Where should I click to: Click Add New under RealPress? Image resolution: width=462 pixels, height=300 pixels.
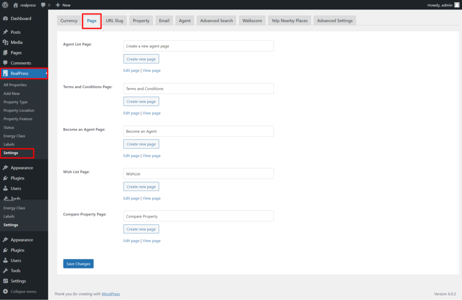11,93
